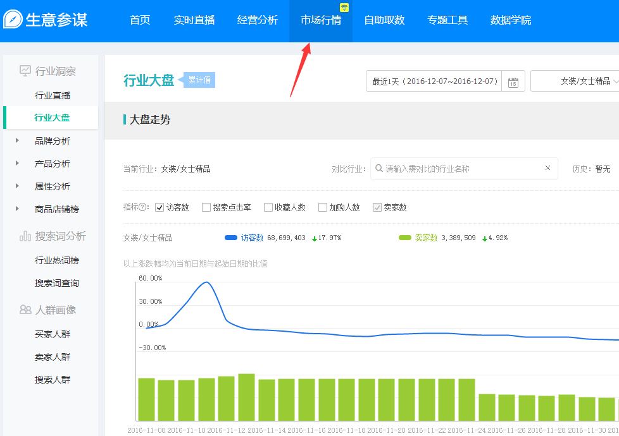Go to 行业热词榜 in sidebar
Image resolution: width=619 pixels, height=436 pixels.
point(57,260)
